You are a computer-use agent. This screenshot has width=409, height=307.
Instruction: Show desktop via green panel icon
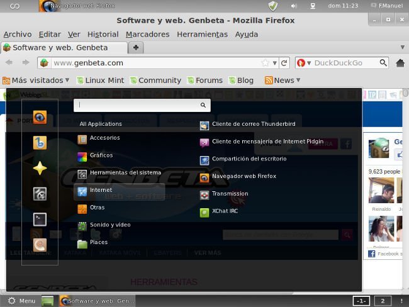tap(48, 301)
